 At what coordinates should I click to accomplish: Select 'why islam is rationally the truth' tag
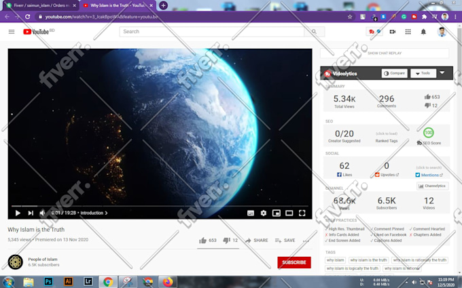pos(420,260)
